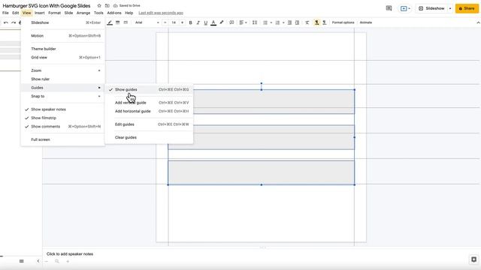Open text color picker
Viewport: 481px width, 270px height.
click(213, 22)
